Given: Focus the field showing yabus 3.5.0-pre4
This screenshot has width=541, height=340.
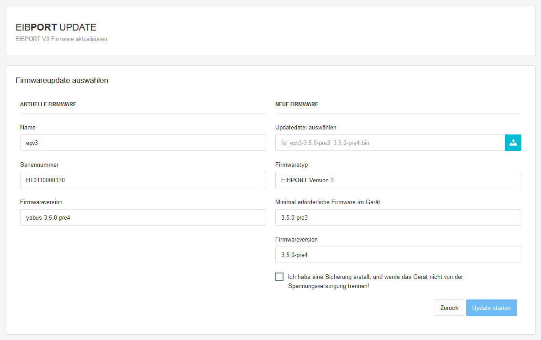Looking at the screenshot, I should coord(143,217).
